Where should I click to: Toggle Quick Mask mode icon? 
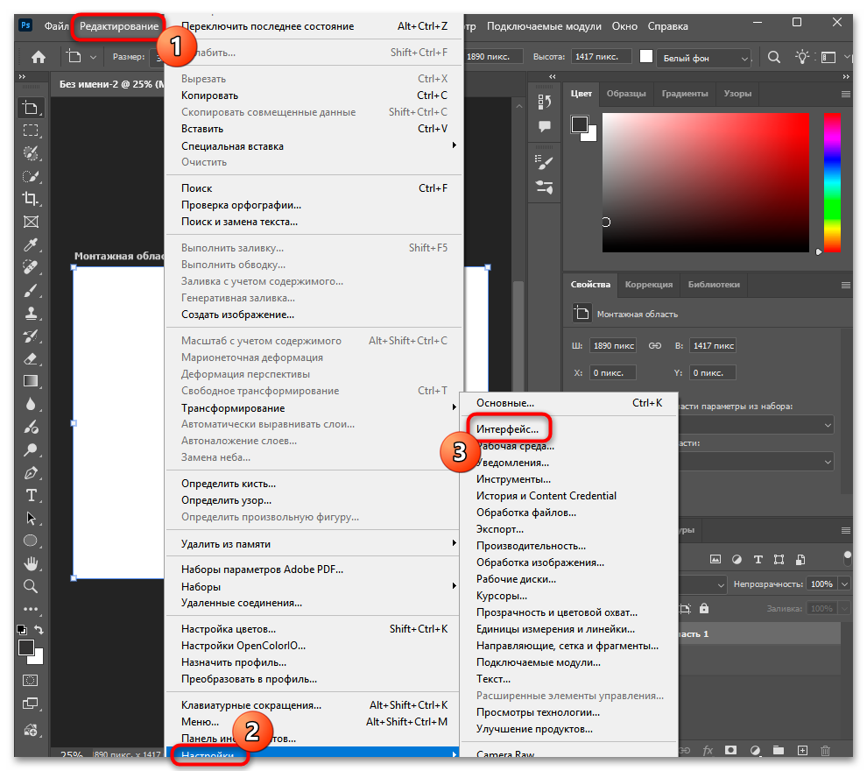point(31,680)
